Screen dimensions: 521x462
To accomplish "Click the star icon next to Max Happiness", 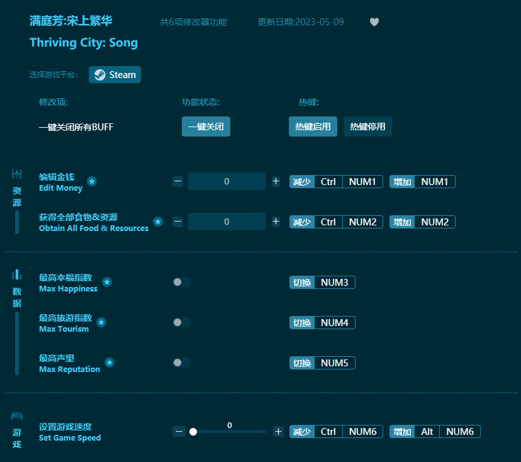I will [x=107, y=282].
